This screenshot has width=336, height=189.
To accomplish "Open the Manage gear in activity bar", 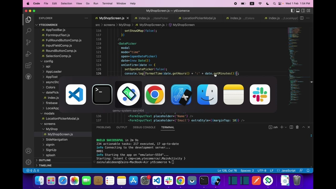I will [x=28, y=162].
